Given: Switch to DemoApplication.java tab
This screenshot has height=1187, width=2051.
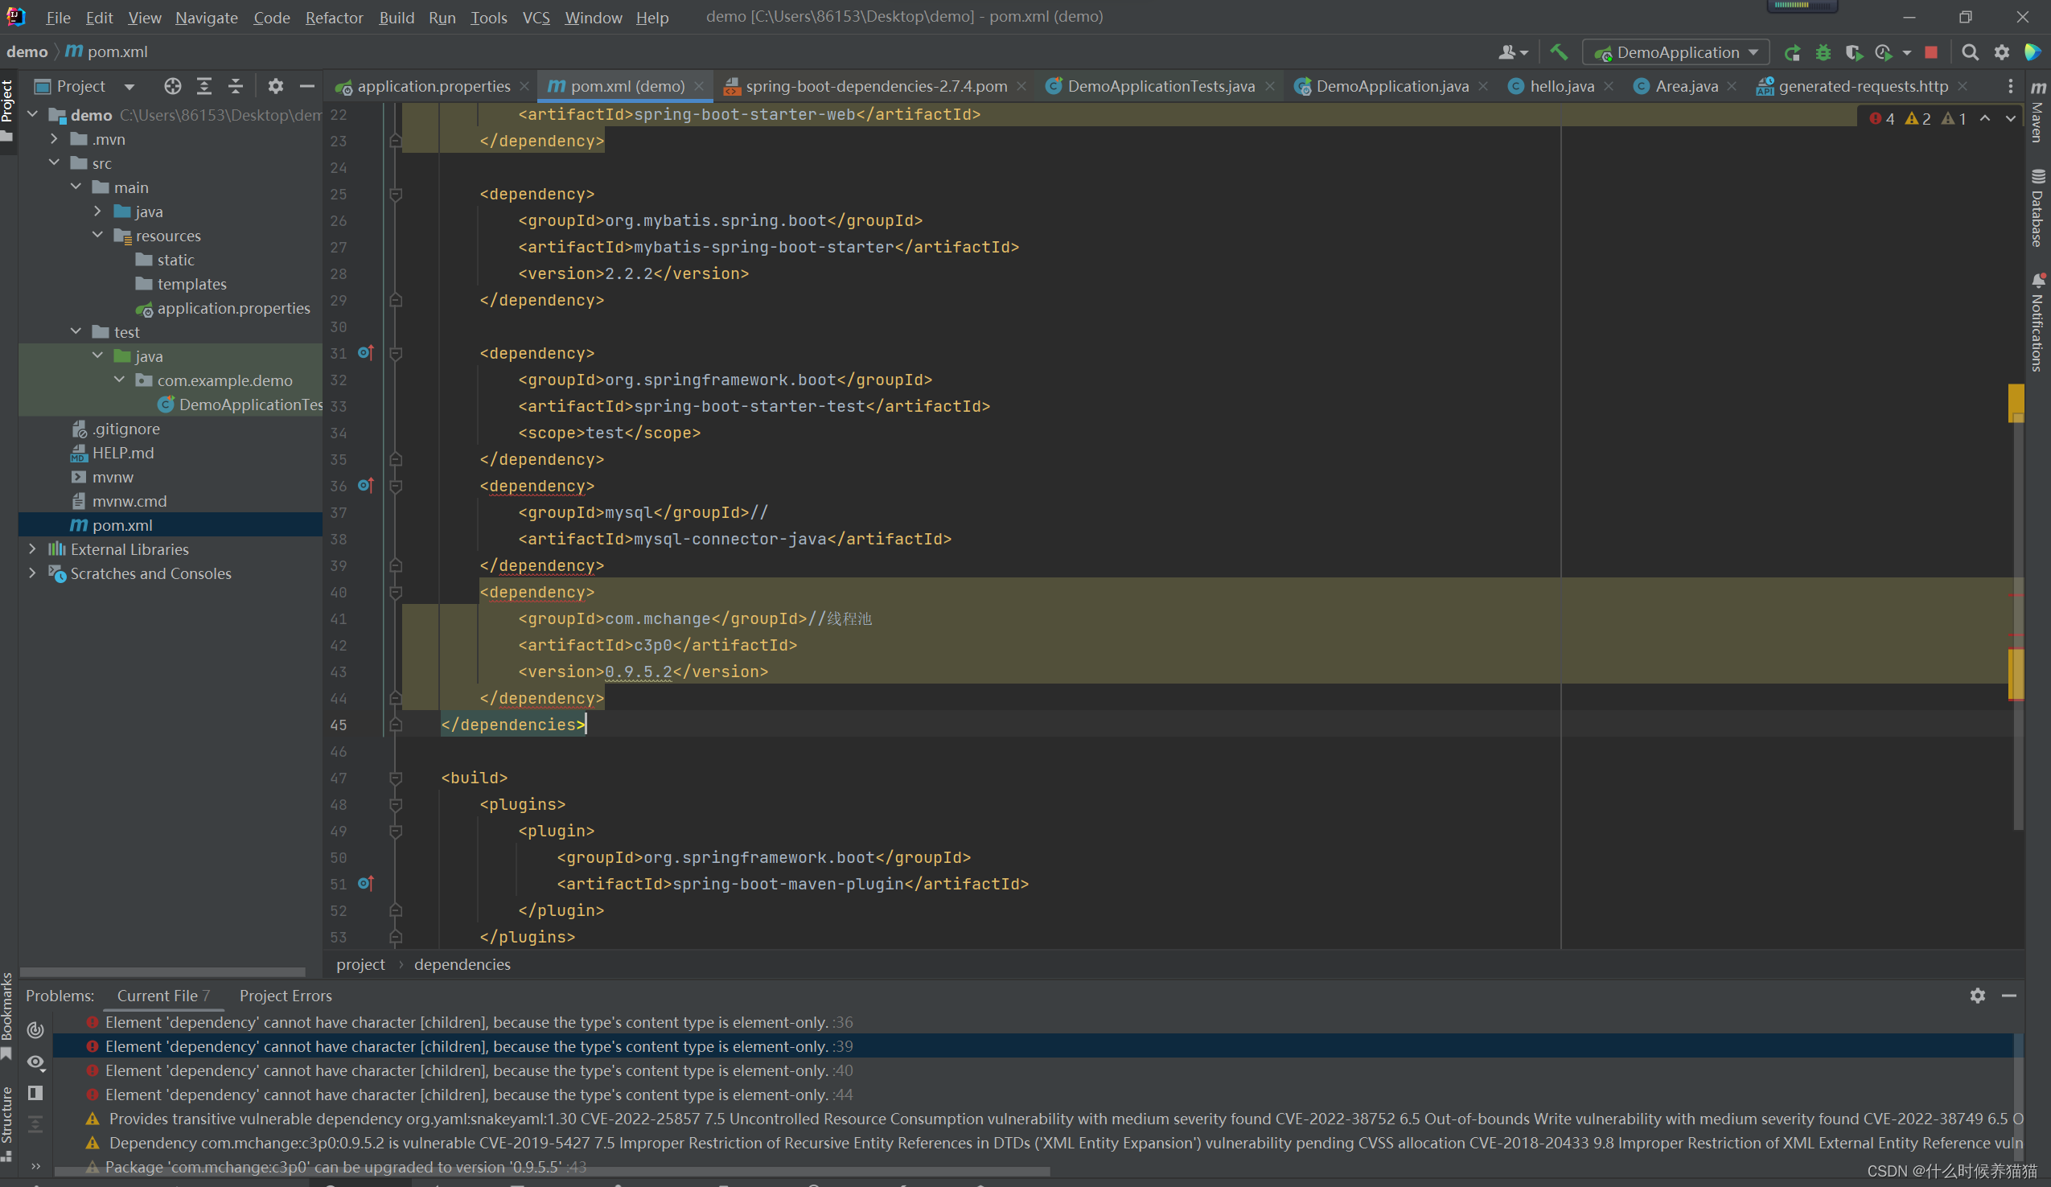Looking at the screenshot, I should pos(1391,86).
